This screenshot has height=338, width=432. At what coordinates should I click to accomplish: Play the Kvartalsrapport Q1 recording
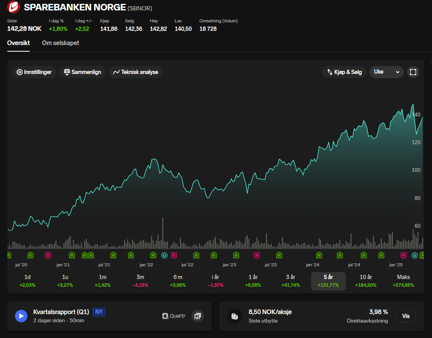(21, 316)
